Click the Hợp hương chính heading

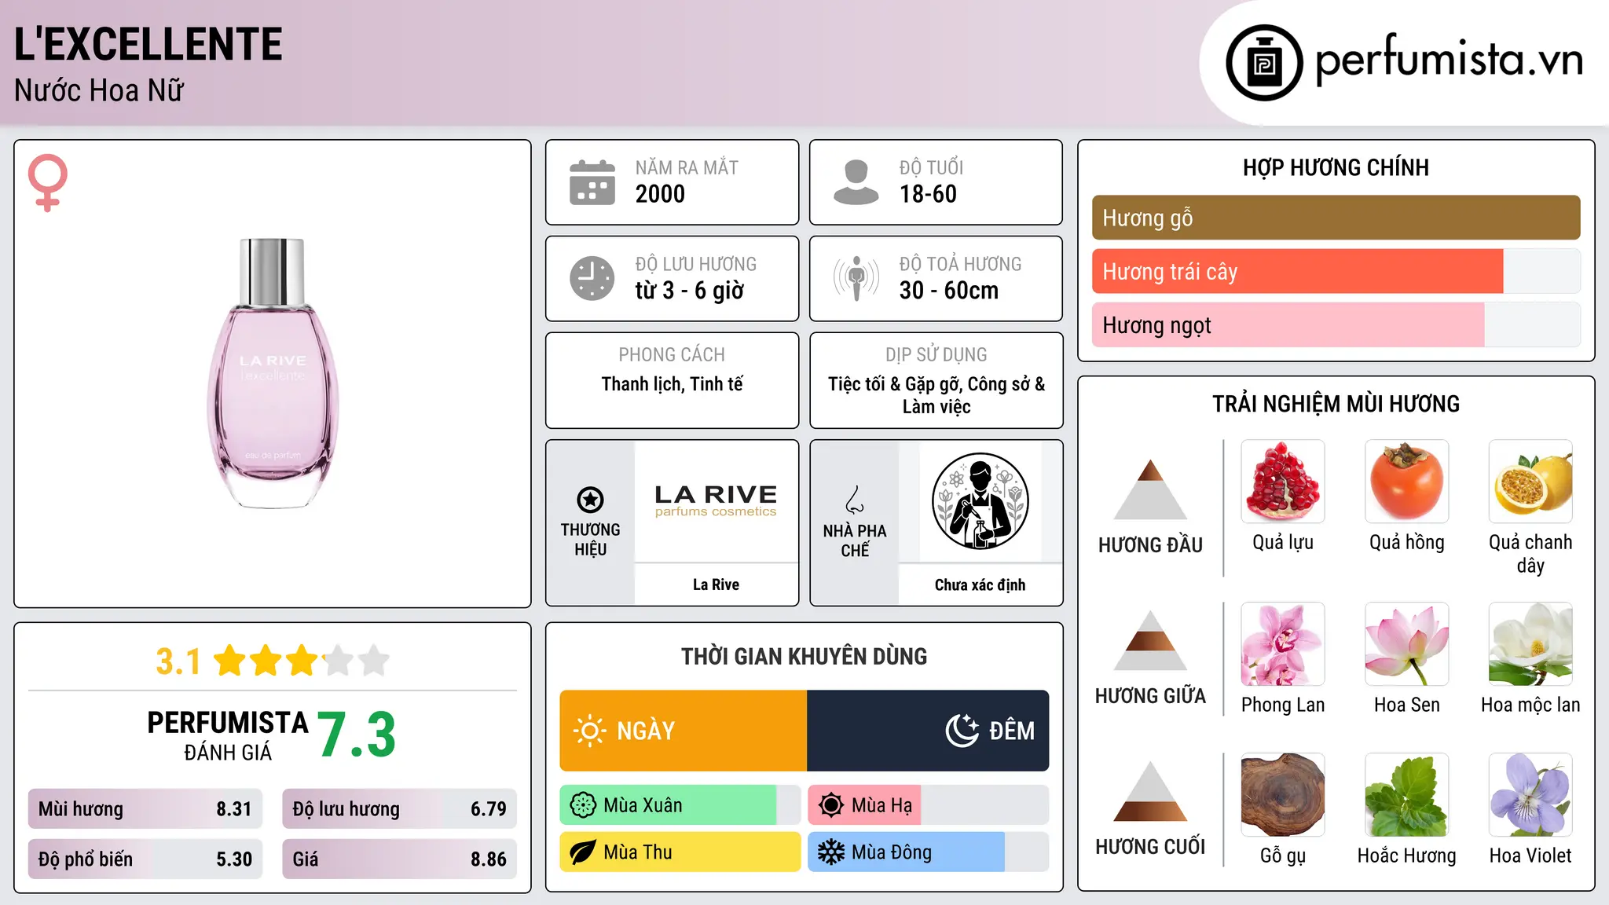pos(1336,167)
